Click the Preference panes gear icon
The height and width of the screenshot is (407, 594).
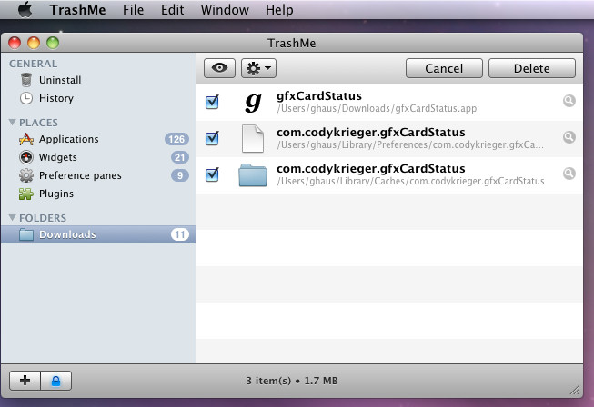click(x=26, y=175)
